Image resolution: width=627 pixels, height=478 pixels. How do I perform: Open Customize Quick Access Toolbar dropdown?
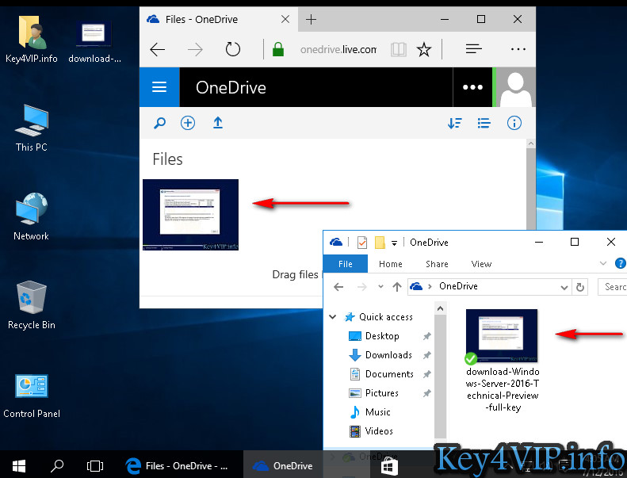[x=394, y=243]
